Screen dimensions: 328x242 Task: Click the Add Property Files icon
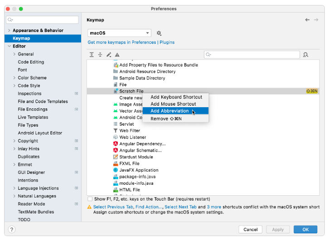coord(116,65)
